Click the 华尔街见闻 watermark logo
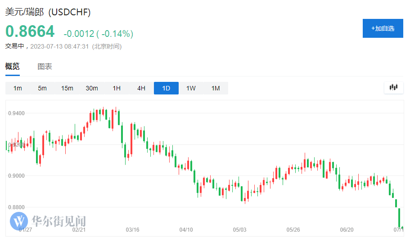This screenshot has width=410, height=242. 48,221
